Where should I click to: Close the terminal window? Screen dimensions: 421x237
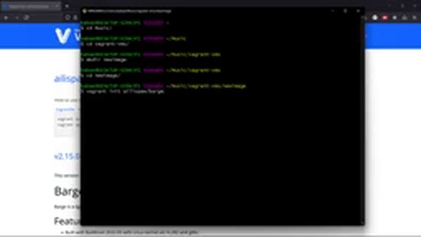click(358, 11)
